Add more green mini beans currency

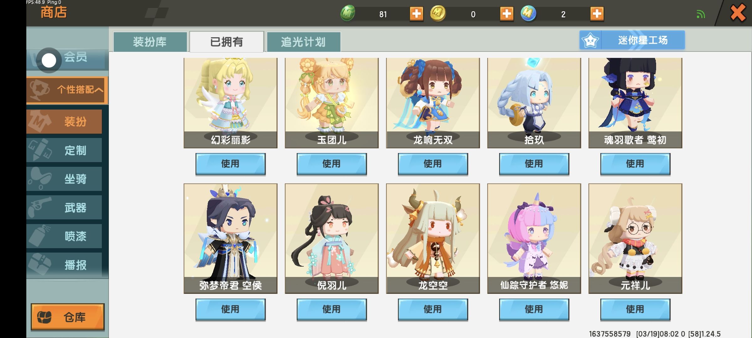click(x=416, y=14)
